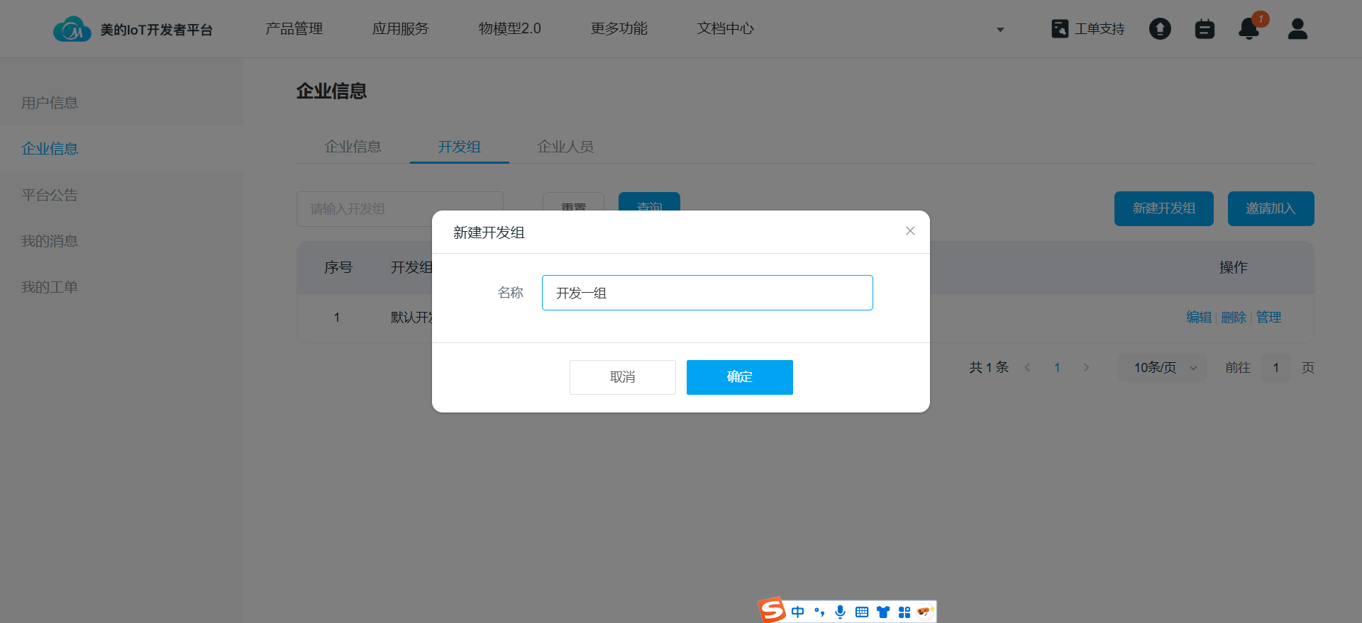The width and height of the screenshot is (1362, 623).
Task: Expand the header dropdown triangle
Action: pyautogui.click(x=1000, y=30)
